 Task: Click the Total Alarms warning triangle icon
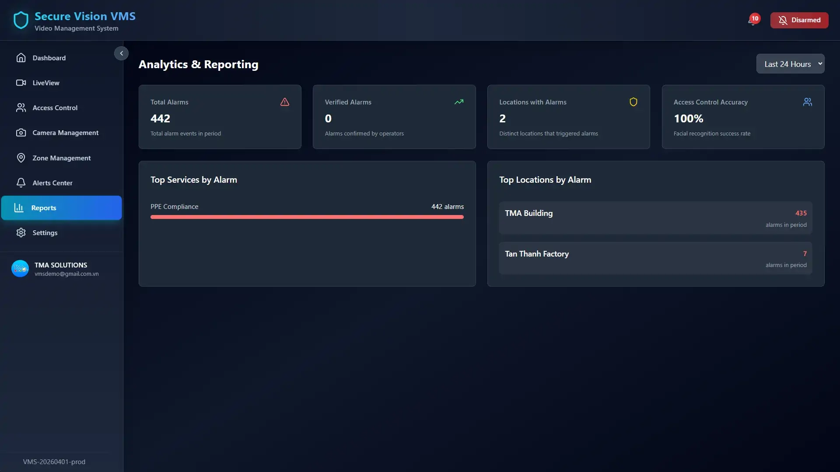pyautogui.click(x=285, y=102)
